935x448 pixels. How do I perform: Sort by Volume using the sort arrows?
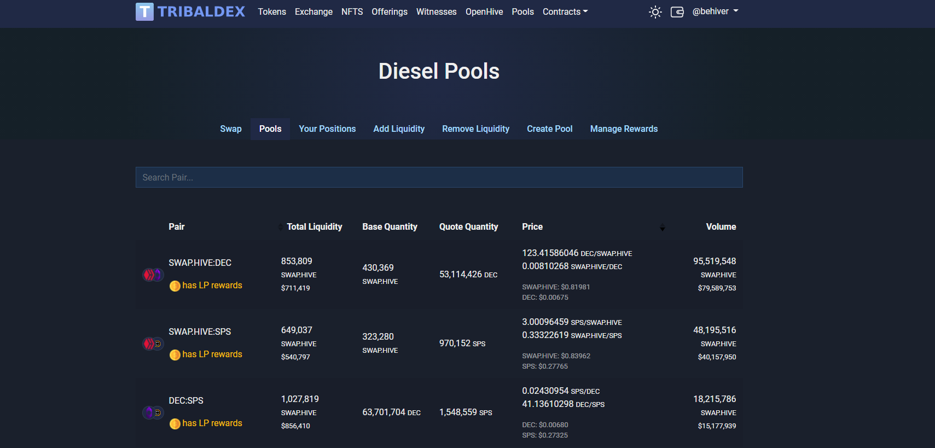coord(662,227)
